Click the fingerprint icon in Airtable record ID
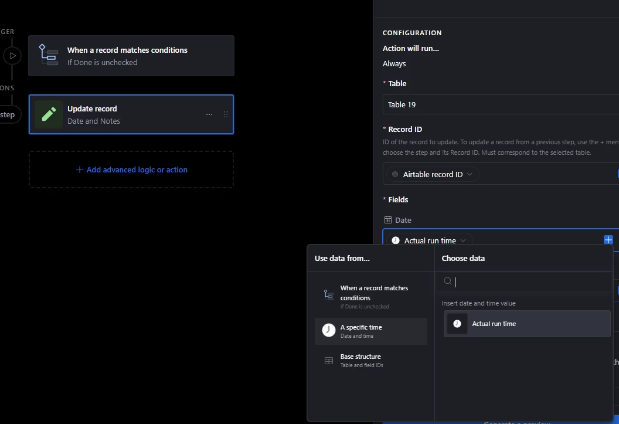Viewport: 619px width, 424px height. [x=395, y=174]
